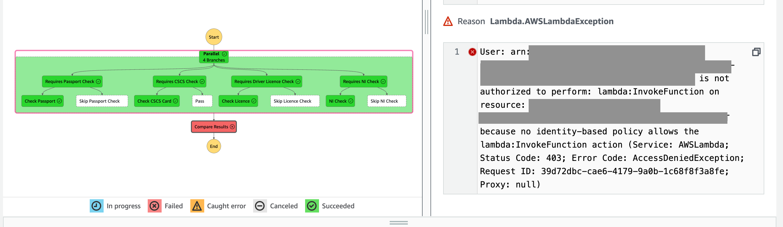Click the check icon on Check Passport

click(59, 101)
